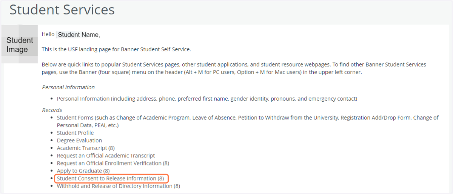This screenshot has width=453, height=194.
Task: Click the USF landing page description sentence
Action: (117, 49)
